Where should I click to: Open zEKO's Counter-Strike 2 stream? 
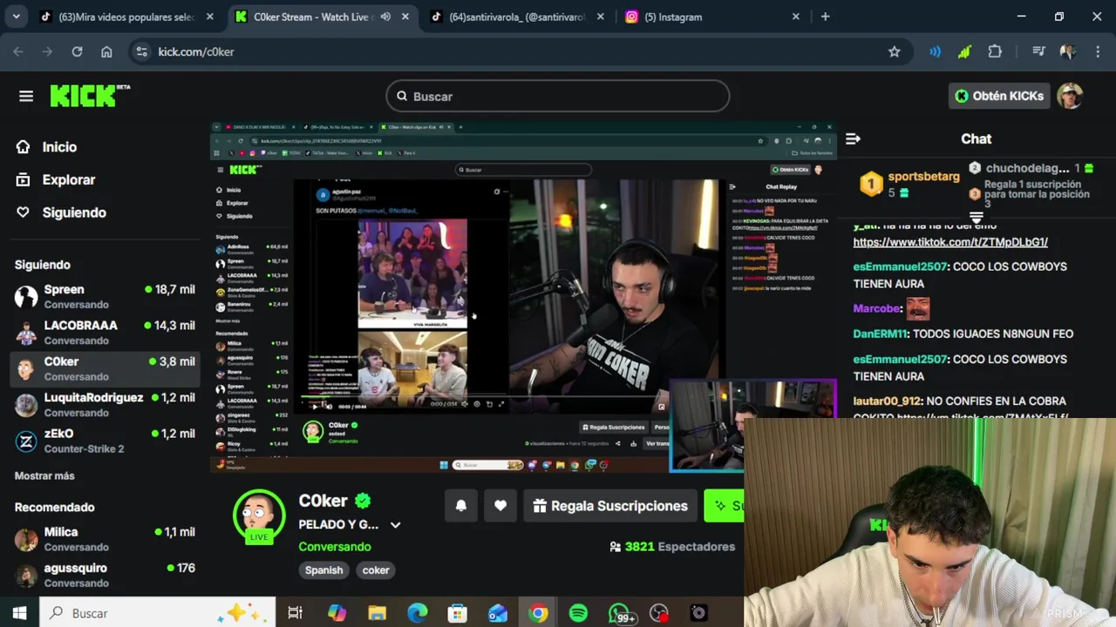coord(105,441)
